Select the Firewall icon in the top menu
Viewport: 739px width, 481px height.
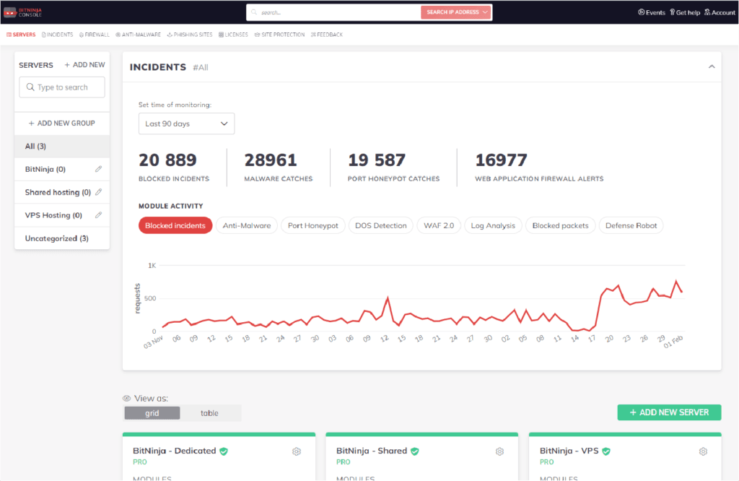pos(94,34)
